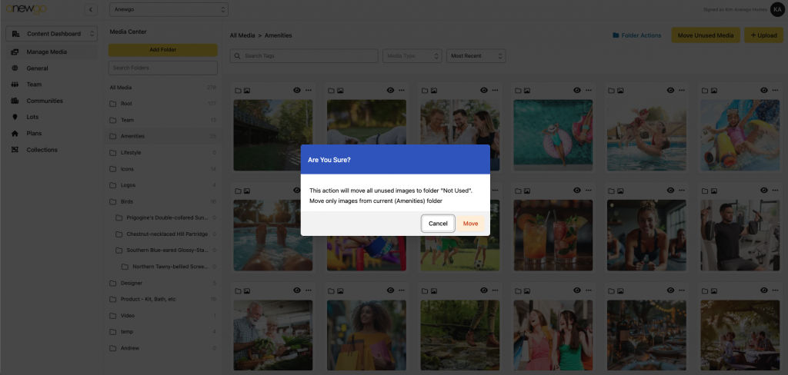The height and width of the screenshot is (375, 788).
Task: Select the Lots pin icon
Action: [15, 117]
